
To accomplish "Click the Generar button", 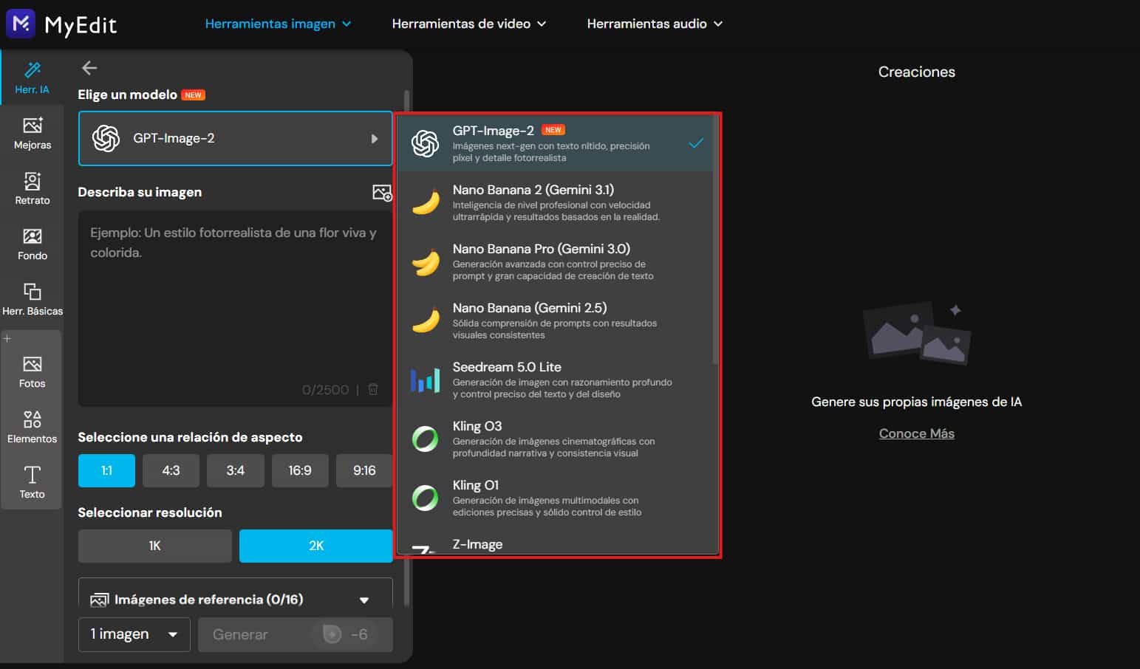I will pyautogui.click(x=295, y=634).
